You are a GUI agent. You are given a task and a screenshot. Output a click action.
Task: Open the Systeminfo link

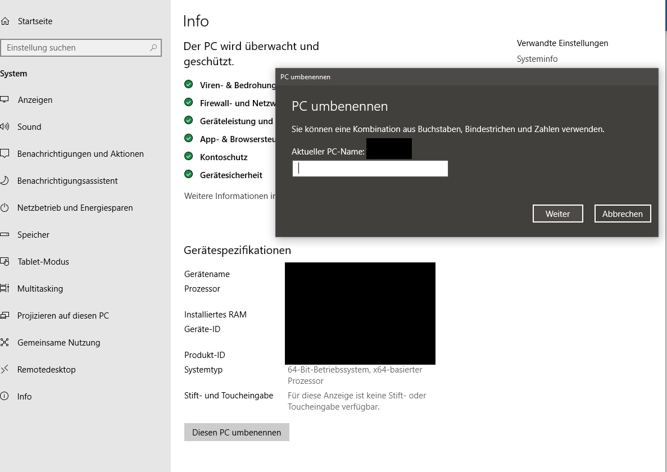pos(537,59)
